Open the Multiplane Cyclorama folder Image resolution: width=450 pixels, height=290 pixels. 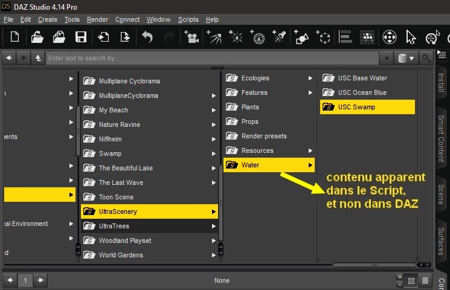[x=150, y=81]
